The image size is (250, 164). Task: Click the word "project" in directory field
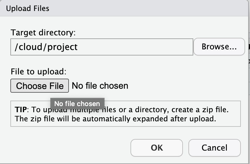[x=63, y=47]
